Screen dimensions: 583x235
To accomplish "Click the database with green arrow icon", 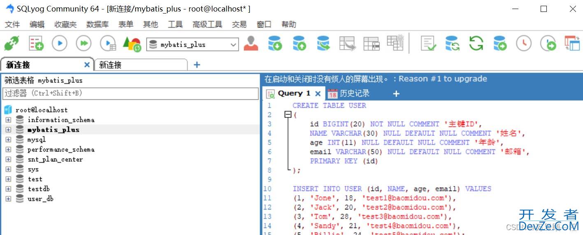I will point(500,43).
